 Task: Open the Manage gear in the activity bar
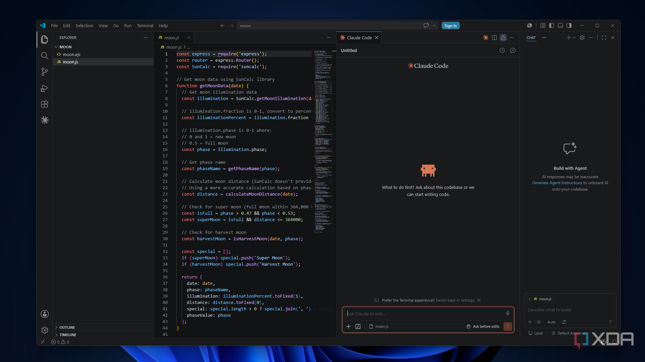(x=44, y=330)
